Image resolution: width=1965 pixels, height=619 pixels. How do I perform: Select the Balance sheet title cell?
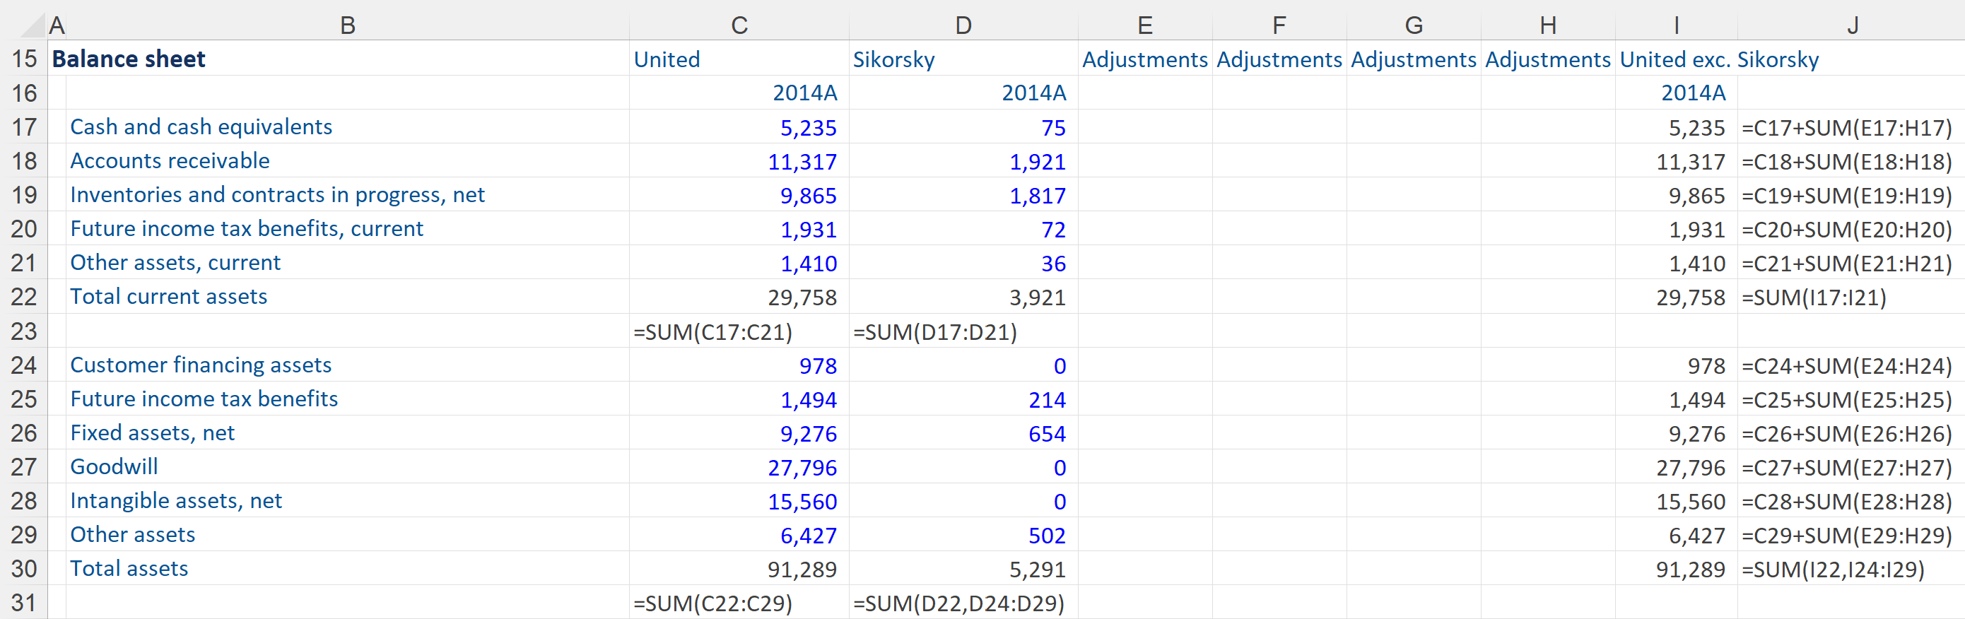(x=128, y=59)
